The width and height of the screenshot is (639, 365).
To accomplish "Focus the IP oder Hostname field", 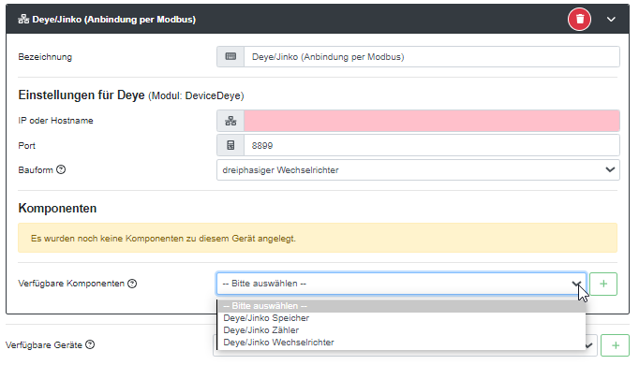I will (x=432, y=121).
